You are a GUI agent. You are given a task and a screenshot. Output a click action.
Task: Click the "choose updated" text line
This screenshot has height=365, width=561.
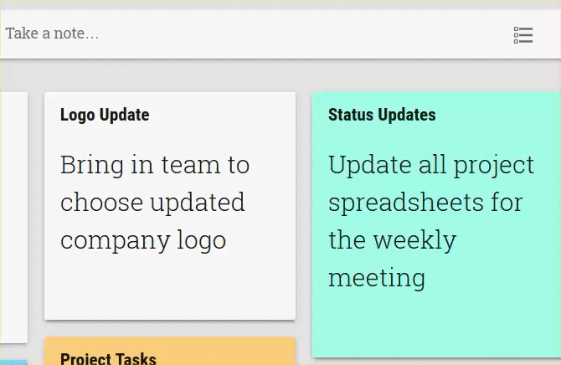[152, 203]
